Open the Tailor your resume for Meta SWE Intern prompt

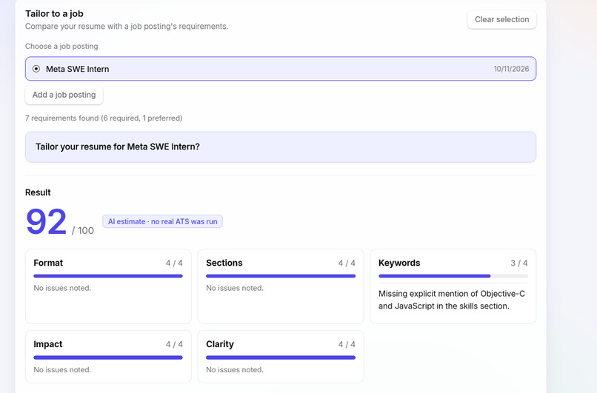point(281,147)
